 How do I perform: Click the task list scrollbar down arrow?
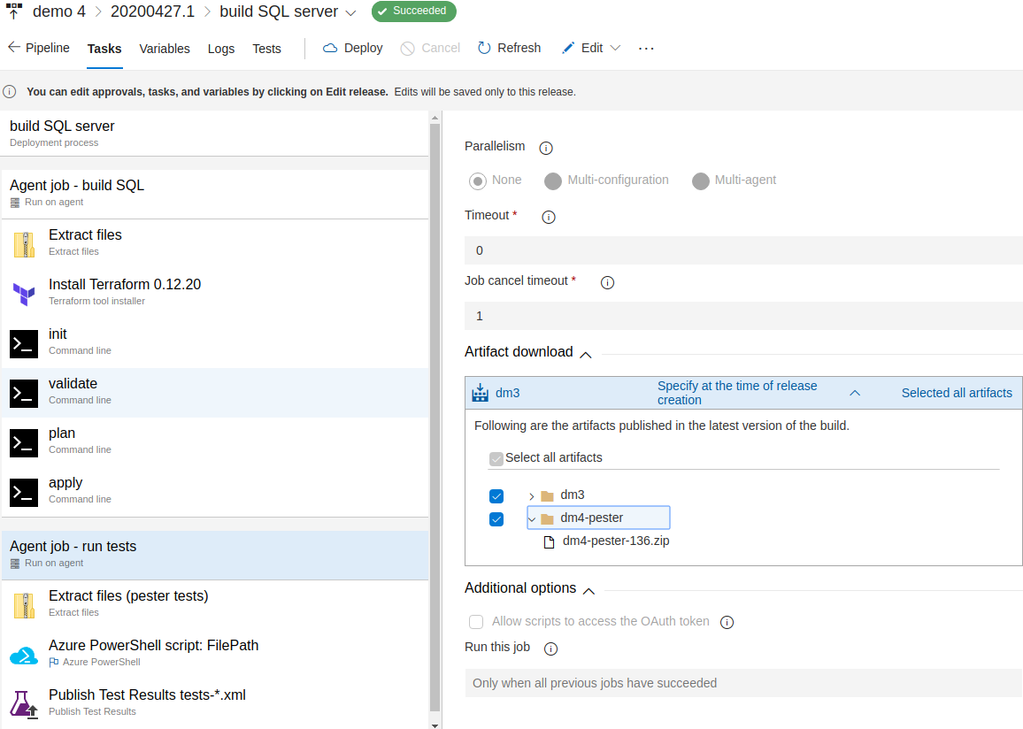click(435, 725)
